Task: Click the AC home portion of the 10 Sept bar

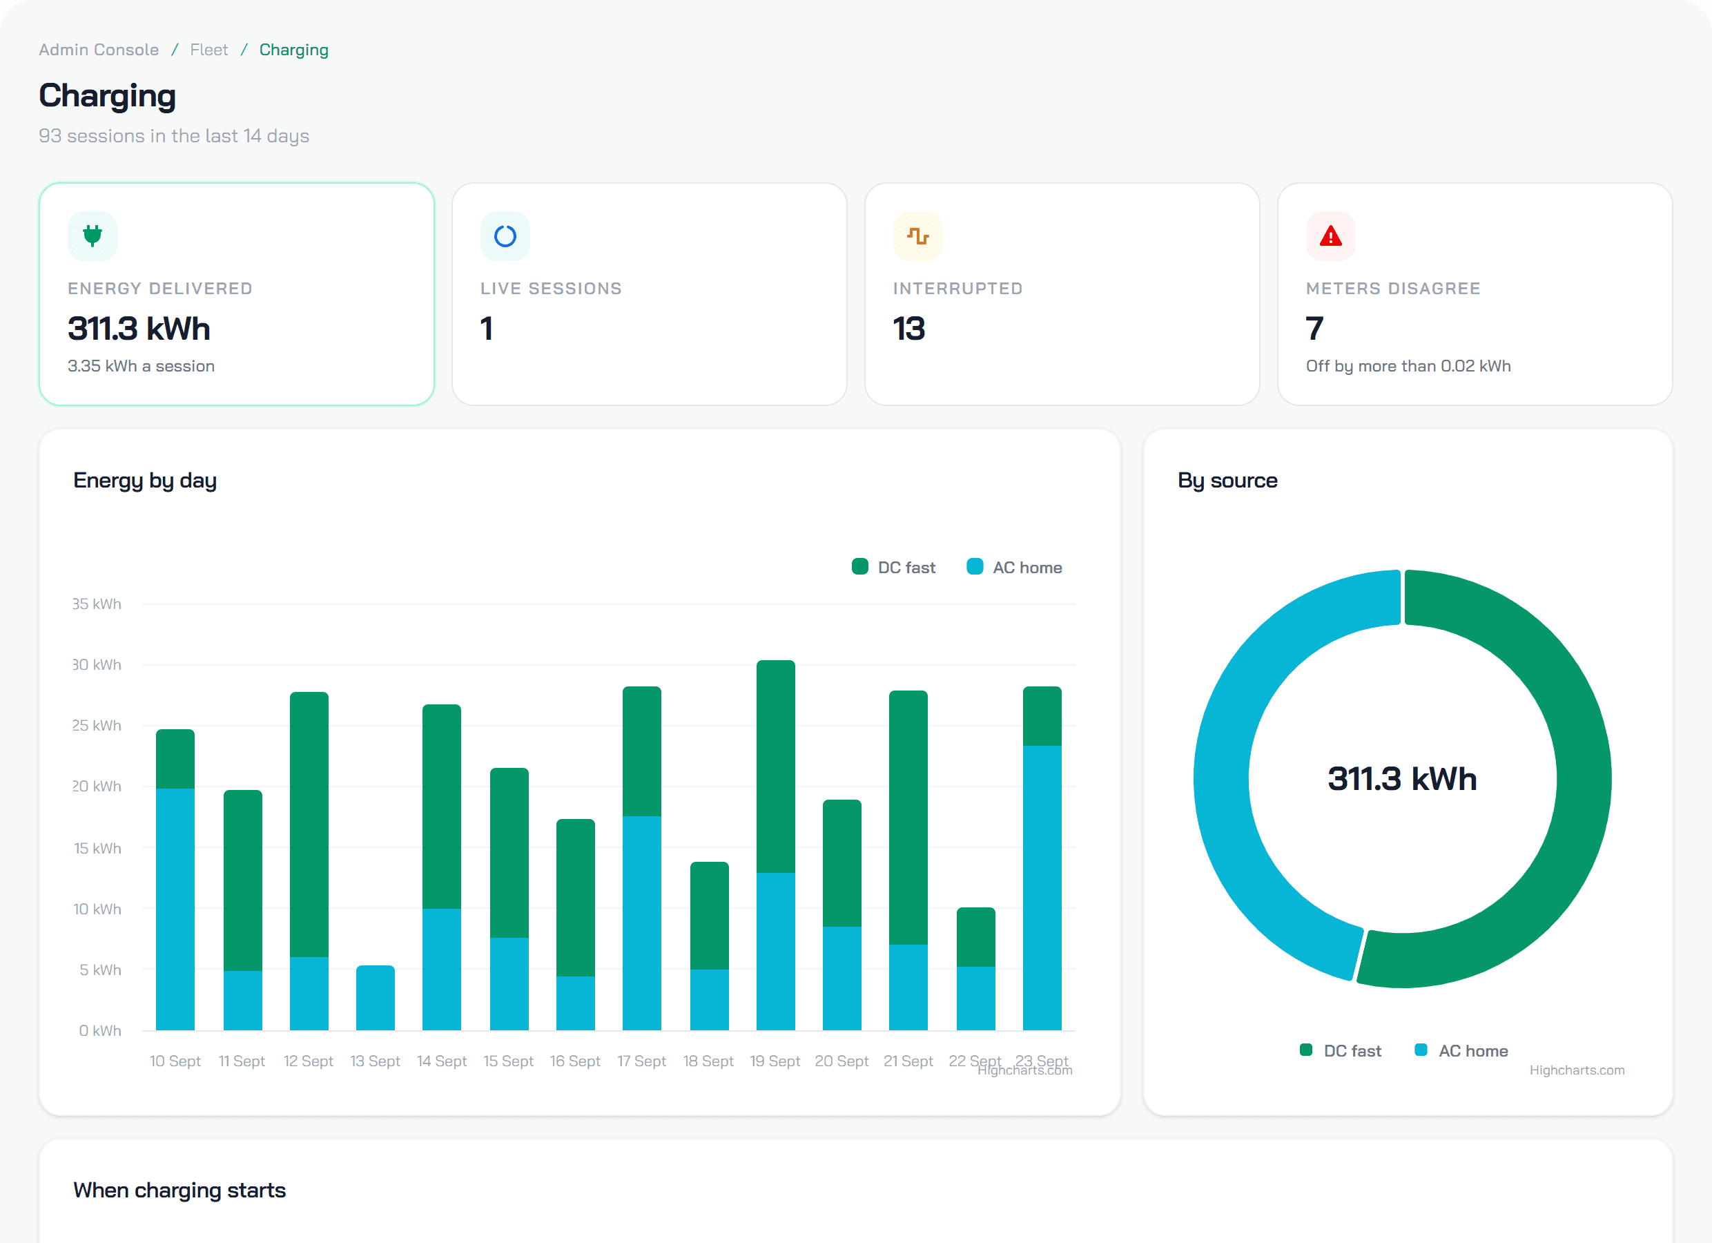Action: coord(175,909)
